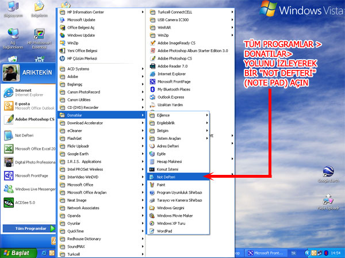Viewport: 345px width, 258px height.
Task: Click the Tarayıcı ve Kamera Sihirbazı icon
Action: pyautogui.click(x=152, y=200)
